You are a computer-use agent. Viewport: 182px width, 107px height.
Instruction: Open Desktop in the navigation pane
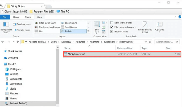click(12, 74)
